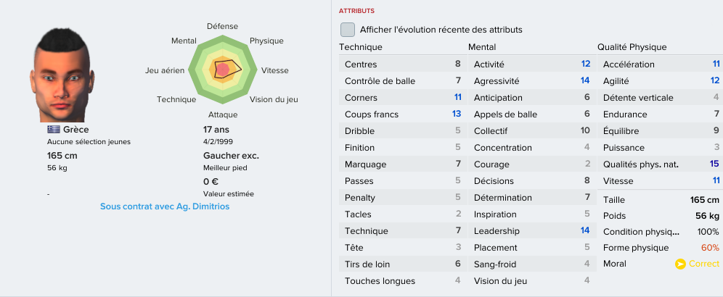
Task: Click the Agressivité attribute row
Action: tap(532, 81)
